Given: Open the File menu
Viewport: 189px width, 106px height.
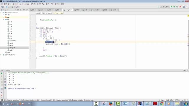Looking at the screenshot, I should [x=2, y=4].
